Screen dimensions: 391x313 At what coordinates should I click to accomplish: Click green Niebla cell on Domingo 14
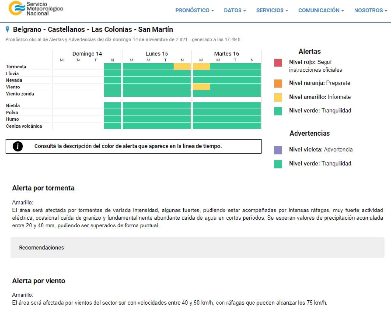pyautogui.click(x=112, y=105)
